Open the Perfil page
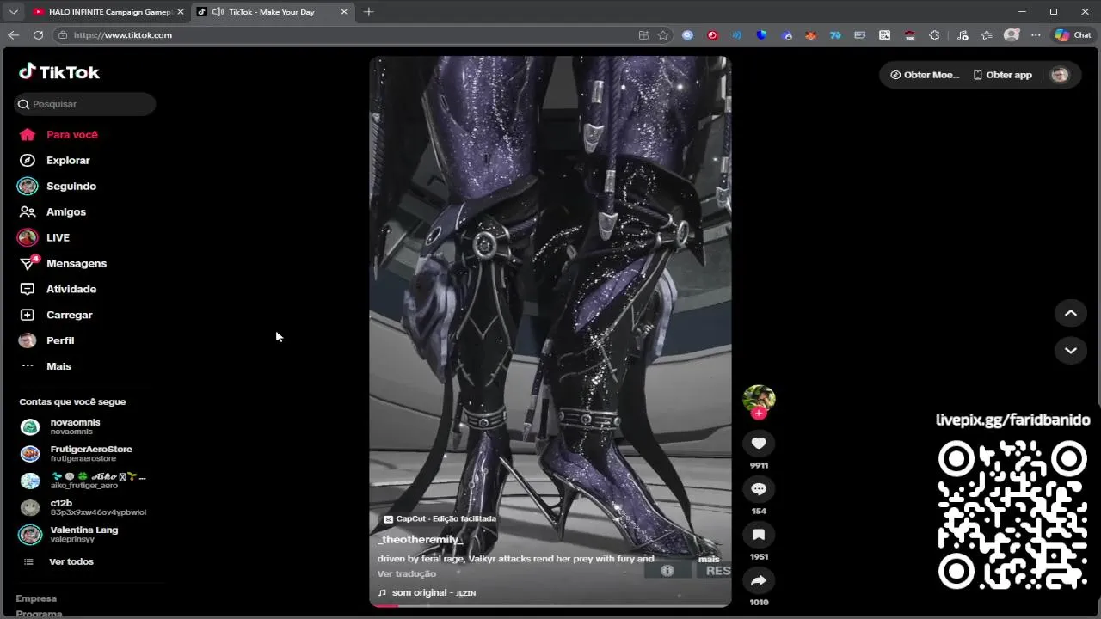This screenshot has width=1101, height=619. coord(46,340)
